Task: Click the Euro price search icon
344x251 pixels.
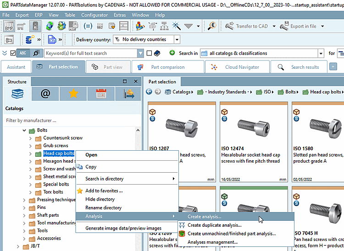Action: pyautogui.click(x=212, y=26)
